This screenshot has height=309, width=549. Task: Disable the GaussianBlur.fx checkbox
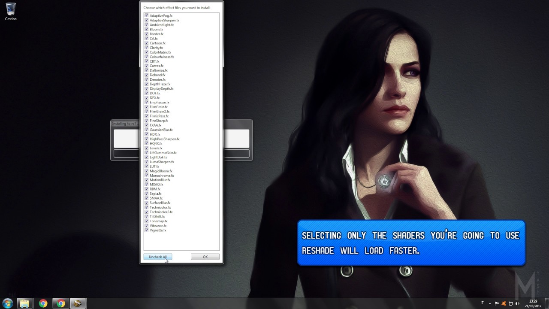click(x=146, y=130)
